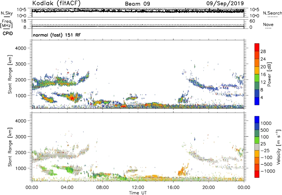Click the "08:00" time axis label
Screen dimensions: 282x195
[x=103, y=188]
